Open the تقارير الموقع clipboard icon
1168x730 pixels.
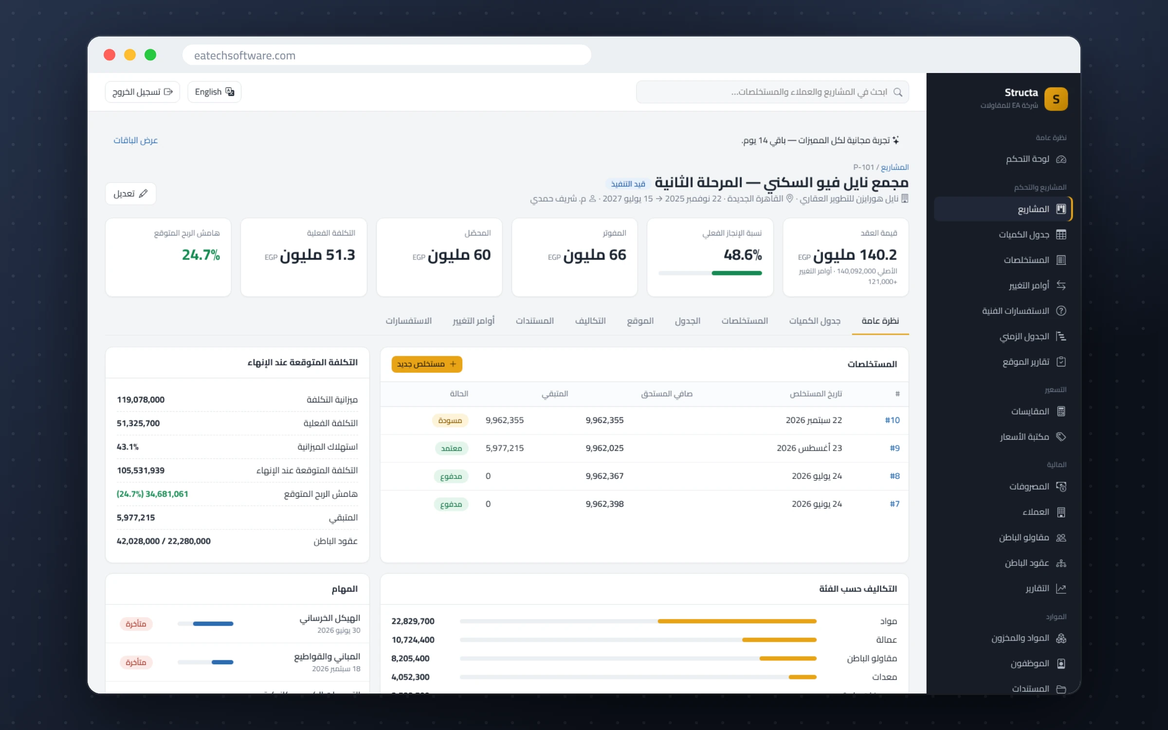1061,362
